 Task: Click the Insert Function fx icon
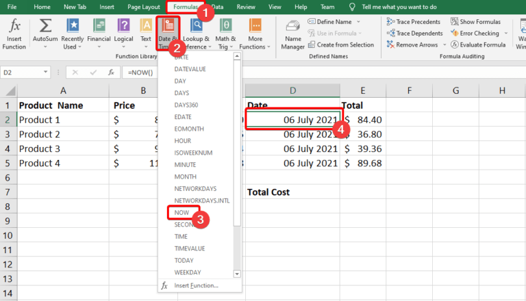point(14,25)
